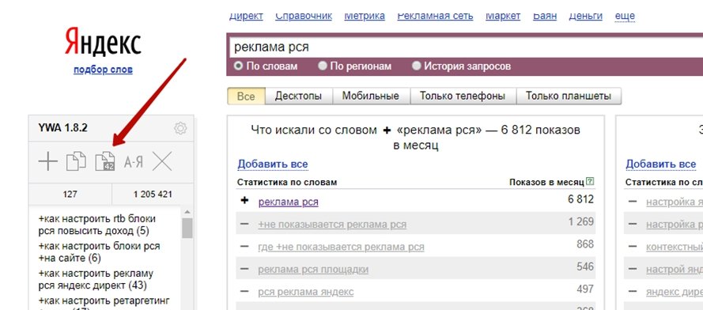703x310 pixels.
Task: Click phrase +как настроить рекламу рся яндекс директ
Action: click(96, 279)
